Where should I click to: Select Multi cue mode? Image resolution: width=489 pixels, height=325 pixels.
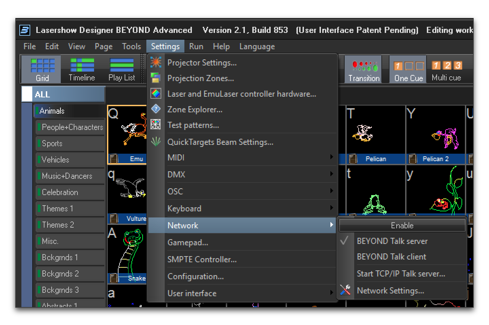[x=447, y=70]
